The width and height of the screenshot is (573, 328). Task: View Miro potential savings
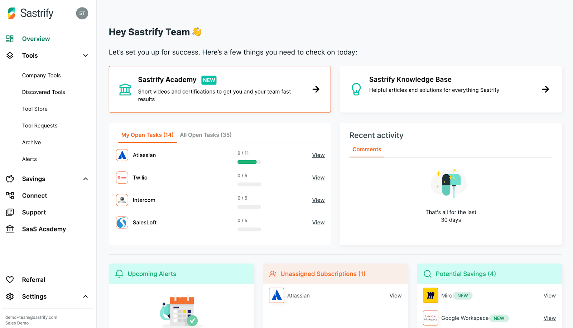[549, 296]
